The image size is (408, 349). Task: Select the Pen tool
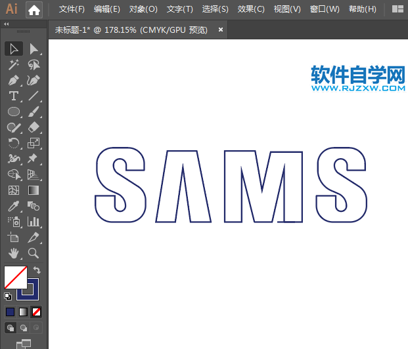14,80
